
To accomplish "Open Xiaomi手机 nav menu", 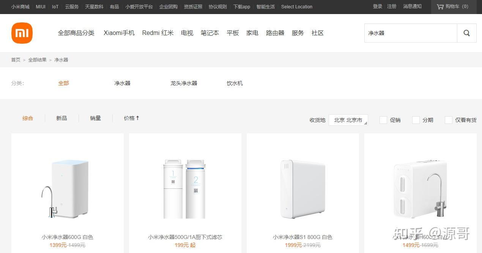I will [119, 33].
